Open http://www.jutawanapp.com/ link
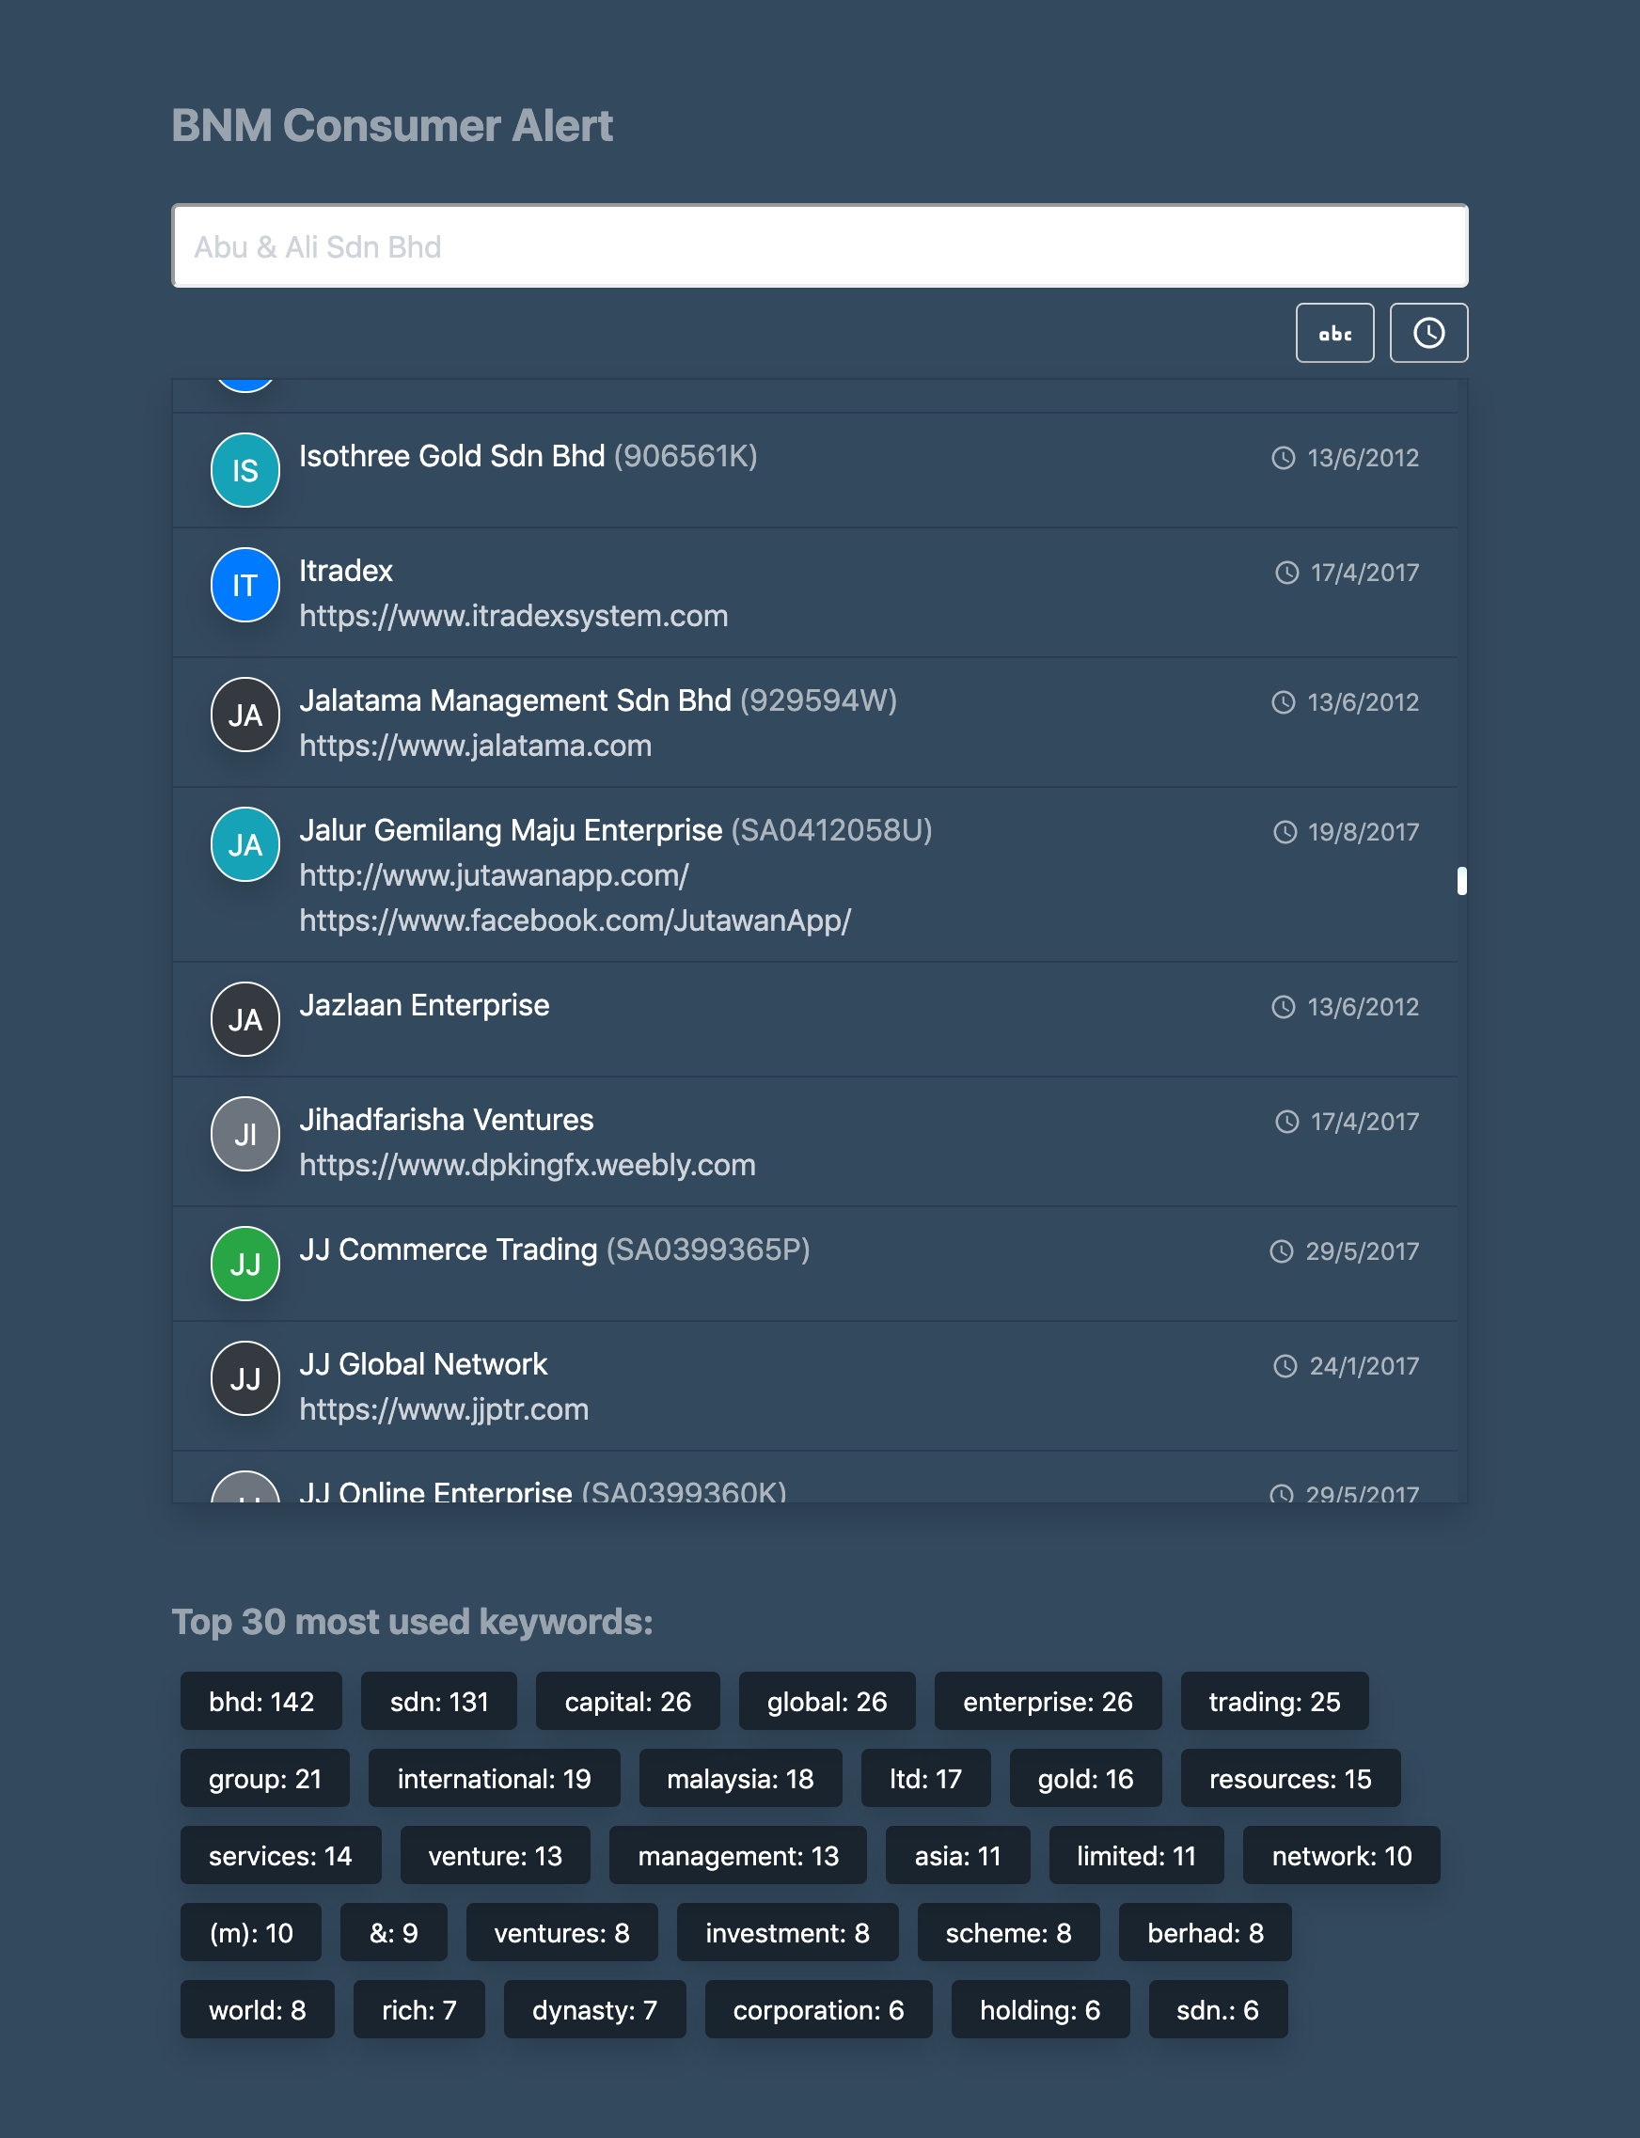Image resolution: width=1640 pixels, height=2138 pixels. tap(494, 876)
